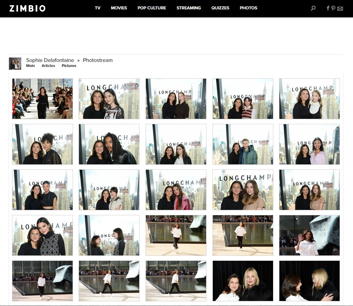Open photo with pink leather coat woman

pos(176,190)
